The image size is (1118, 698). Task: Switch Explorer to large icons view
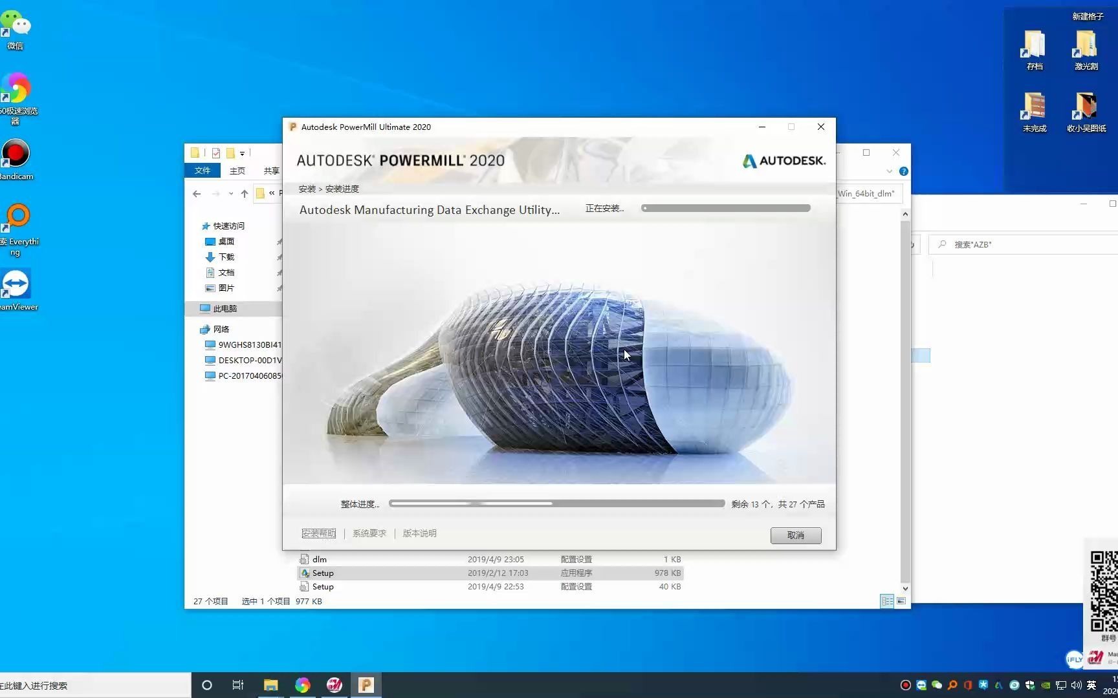point(901,602)
